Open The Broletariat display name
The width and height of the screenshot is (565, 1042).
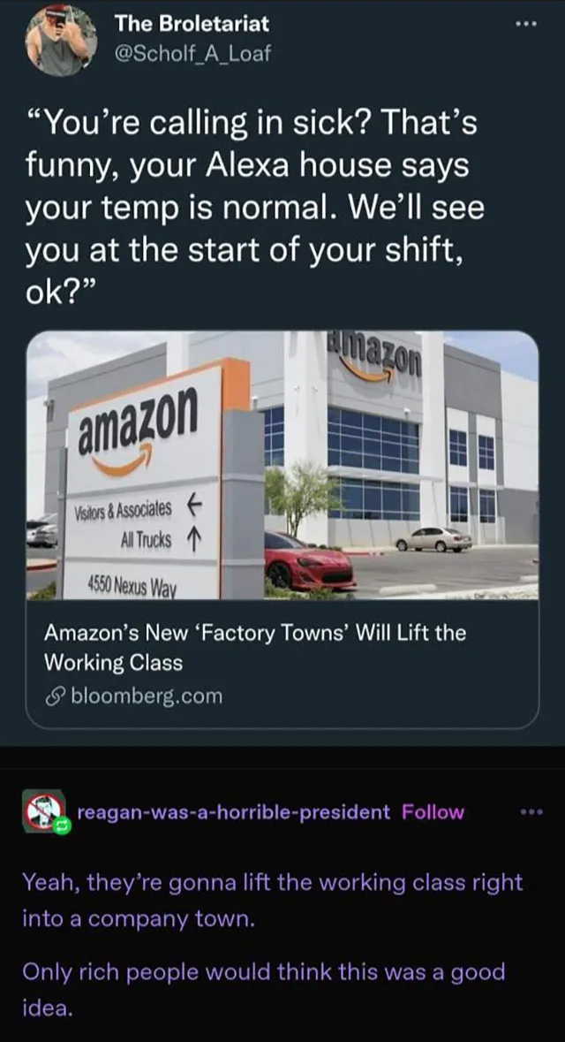tap(192, 24)
